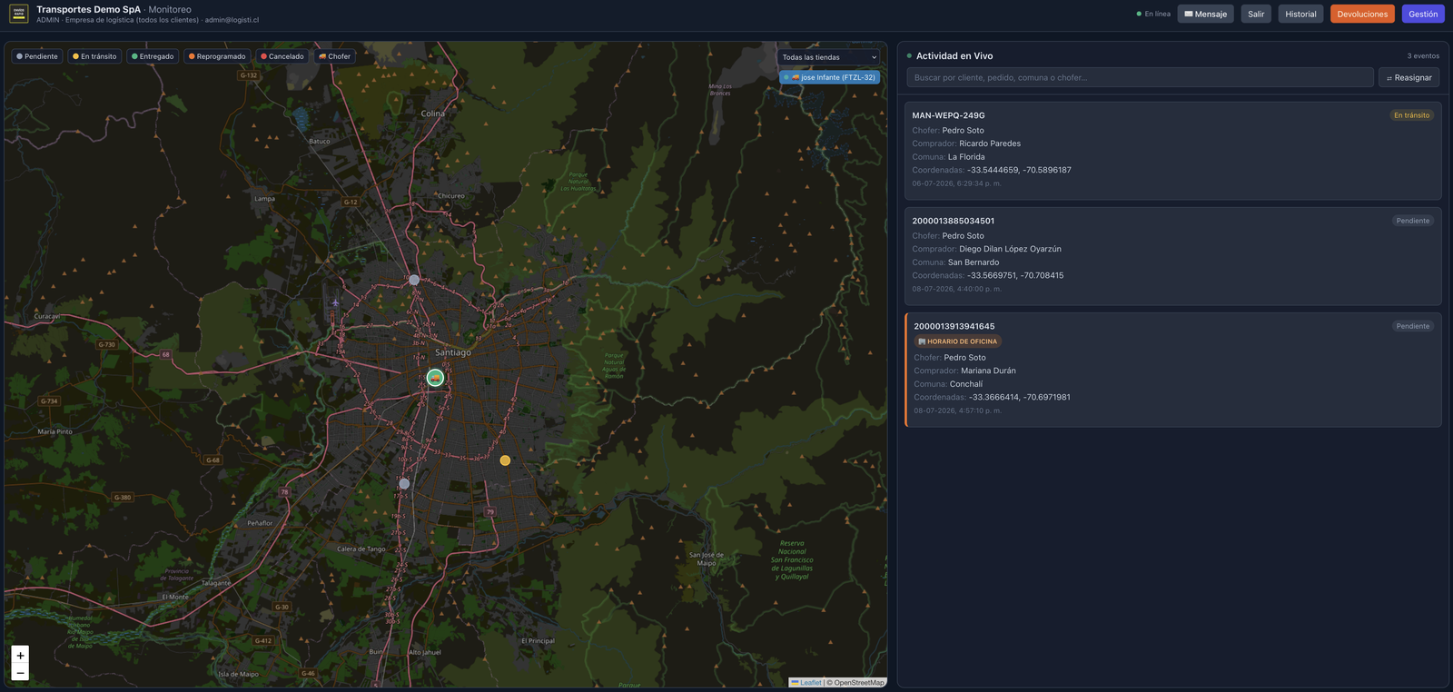This screenshot has width=1453, height=692.
Task: Zoom in the map with plus button
Action: tap(20, 655)
